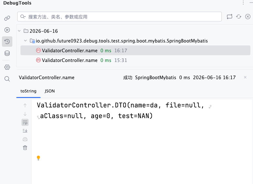Open the vertical dots options menu
Image resolution: width=253 pixels, height=184 pixels.
click(243, 3)
